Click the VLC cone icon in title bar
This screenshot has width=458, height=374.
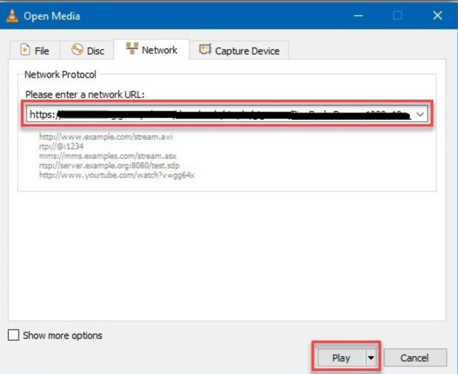point(12,16)
